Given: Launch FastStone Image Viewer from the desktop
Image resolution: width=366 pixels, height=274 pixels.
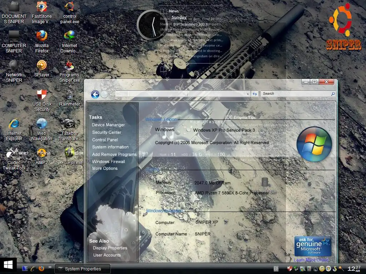Looking at the screenshot, I should click(x=42, y=12).
